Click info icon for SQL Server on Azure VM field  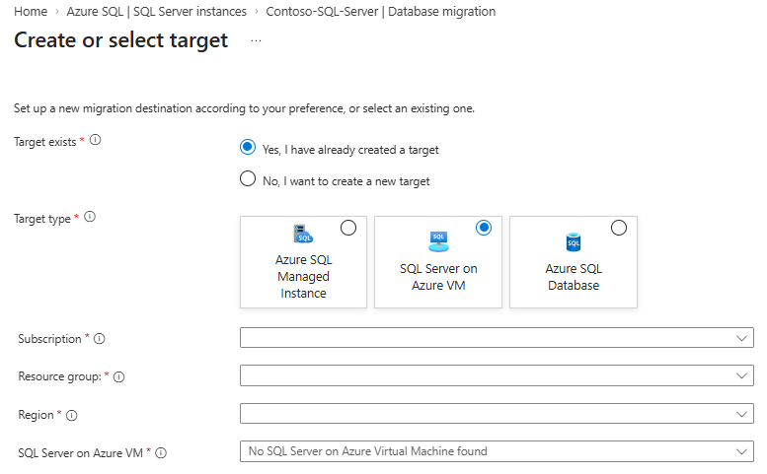click(161, 452)
